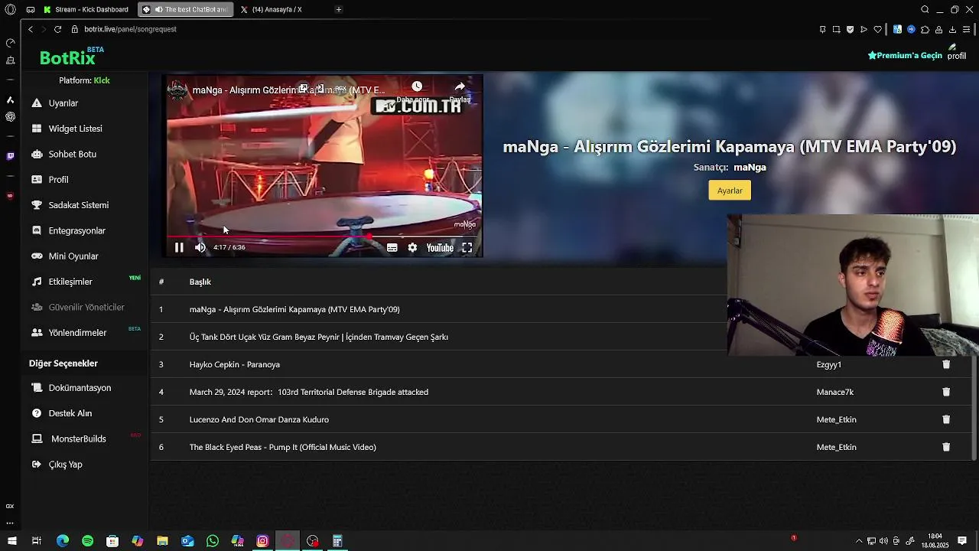Open the browser tab search magnifier
This screenshot has height=551, width=979.
[925, 9]
